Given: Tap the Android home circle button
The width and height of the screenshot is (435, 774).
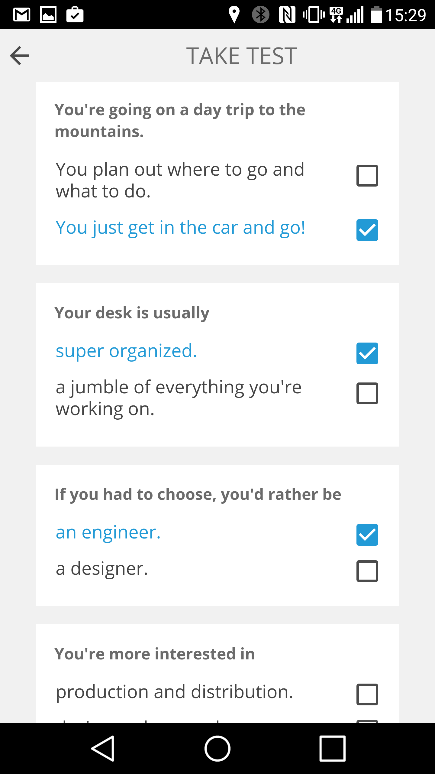Looking at the screenshot, I should [217, 749].
